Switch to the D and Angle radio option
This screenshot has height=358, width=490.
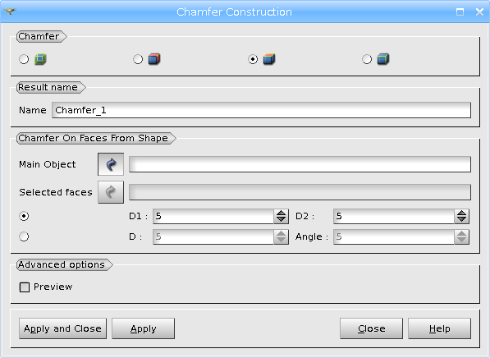click(x=24, y=236)
